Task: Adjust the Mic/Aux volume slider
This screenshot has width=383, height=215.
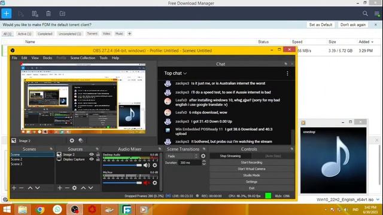Action: [x=122, y=183]
